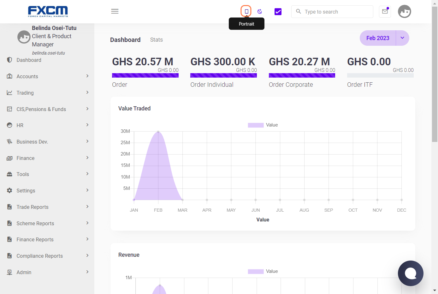
Task: Expand the Scheme Reports chevron
Action: 87,223
